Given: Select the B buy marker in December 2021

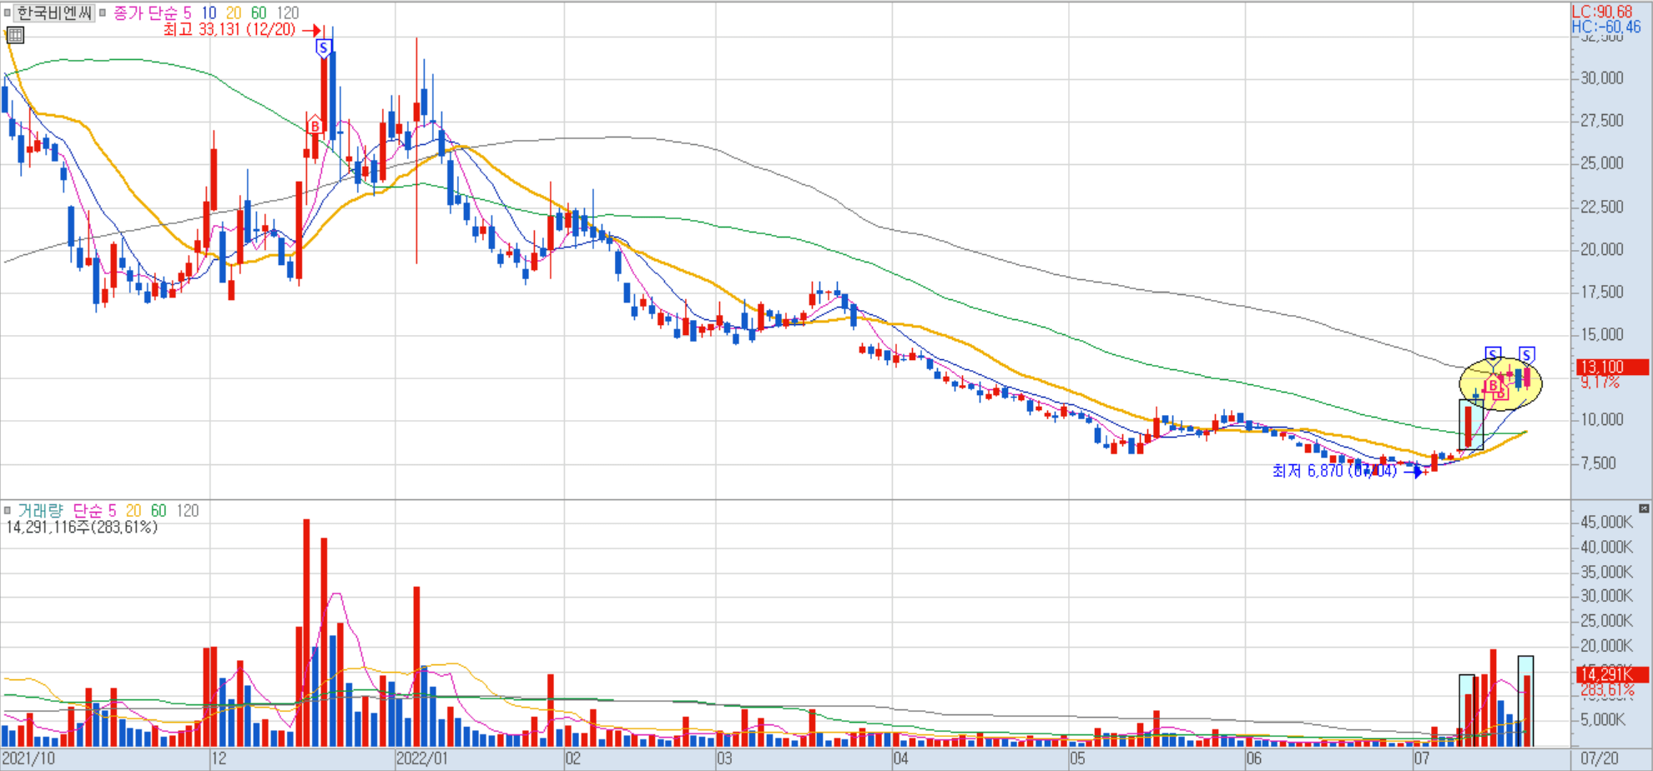Looking at the screenshot, I should (x=315, y=126).
